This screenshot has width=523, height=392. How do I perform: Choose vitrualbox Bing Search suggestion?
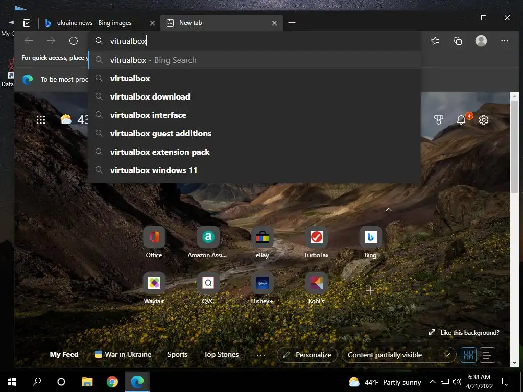click(254, 60)
